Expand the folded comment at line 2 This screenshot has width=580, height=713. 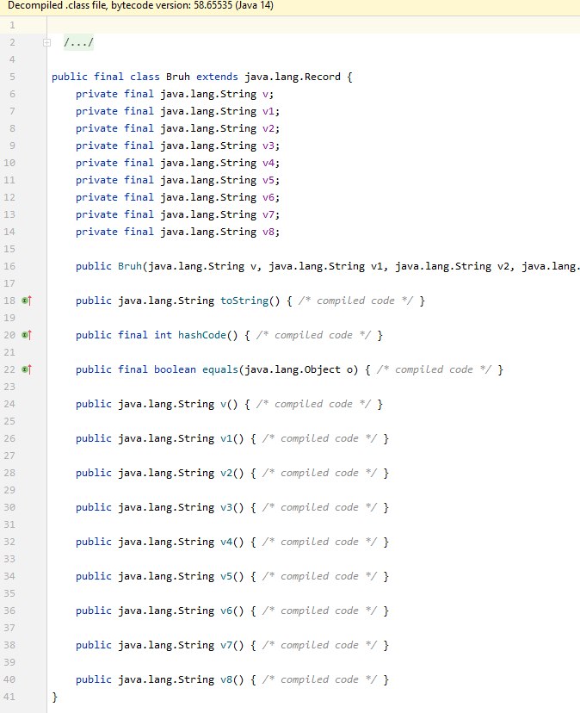coord(46,43)
